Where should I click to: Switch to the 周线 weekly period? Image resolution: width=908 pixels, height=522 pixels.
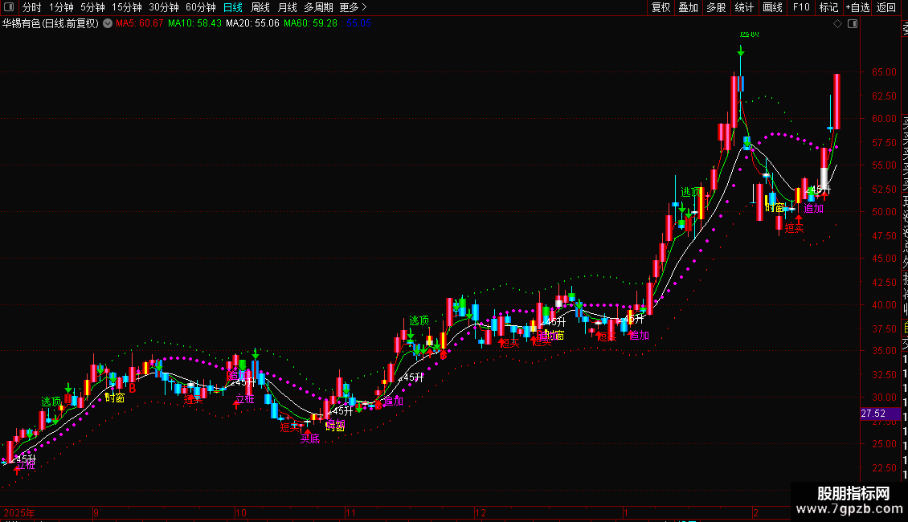tap(260, 7)
